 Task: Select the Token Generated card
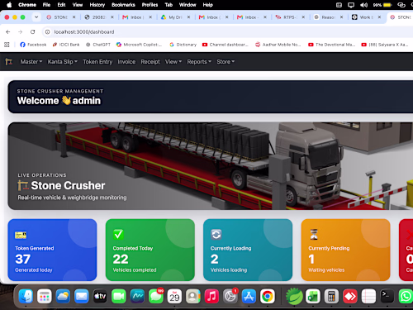(52, 250)
